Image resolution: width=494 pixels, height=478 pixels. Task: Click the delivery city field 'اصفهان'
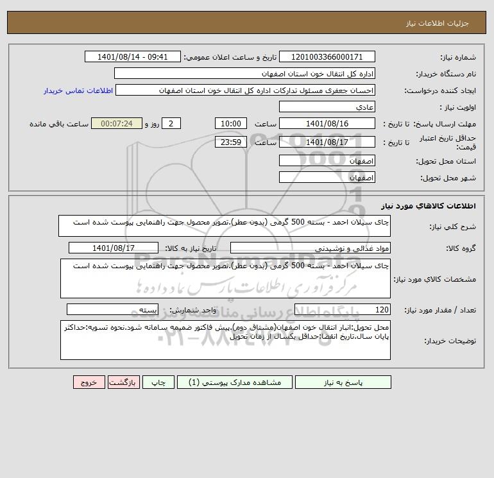(x=327, y=177)
